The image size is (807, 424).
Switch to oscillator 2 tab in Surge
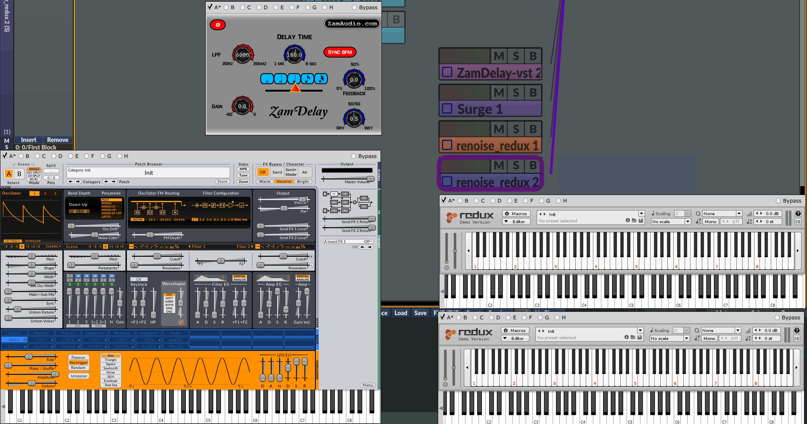click(45, 194)
